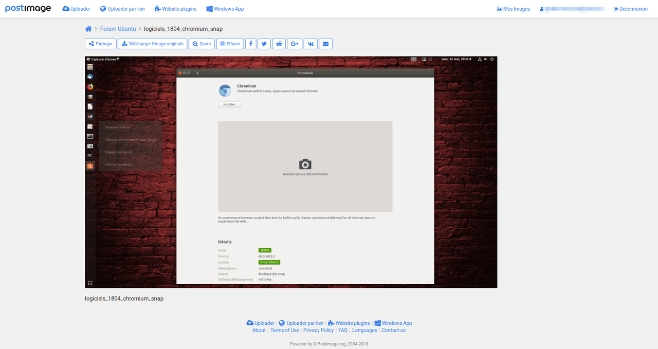This screenshot has width=658, height=349.
Task: Click the Partager button
Action: 101,44
